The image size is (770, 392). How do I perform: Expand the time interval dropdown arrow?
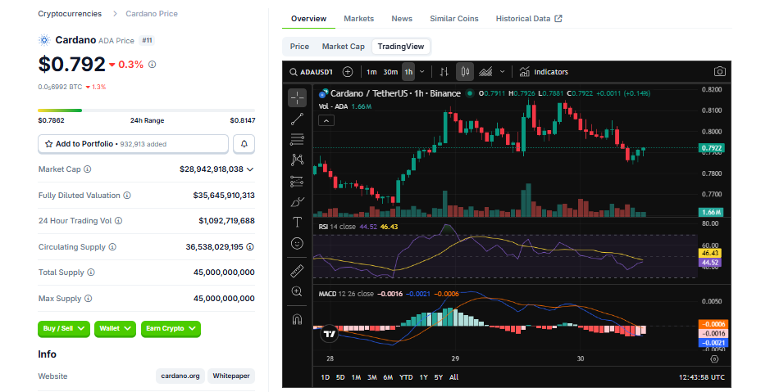point(421,72)
